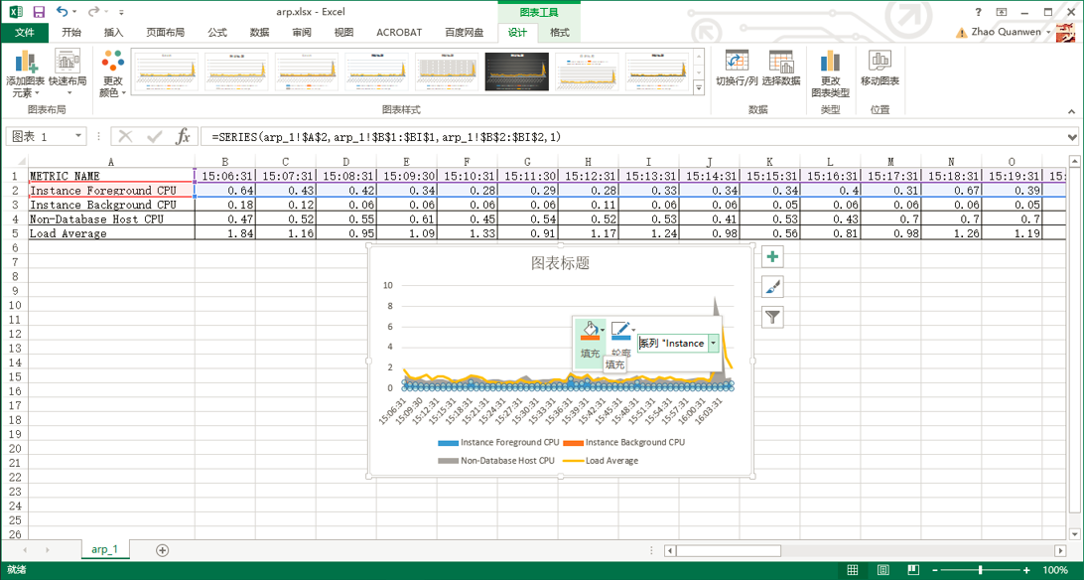Click the 填充 (Fill) paint bucket icon
This screenshot has width=1085, height=580.
[591, 332]
